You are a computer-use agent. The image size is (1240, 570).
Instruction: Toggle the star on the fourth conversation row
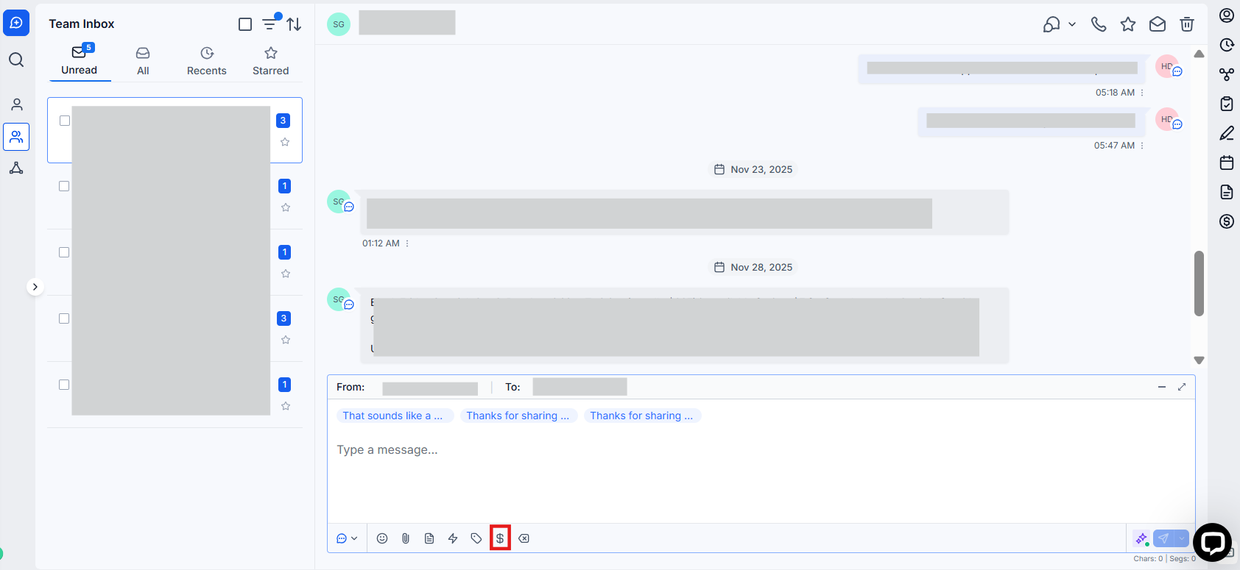pos(286,340)
